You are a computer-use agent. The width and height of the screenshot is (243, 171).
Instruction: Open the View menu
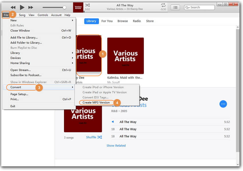[x=31, y=15]
